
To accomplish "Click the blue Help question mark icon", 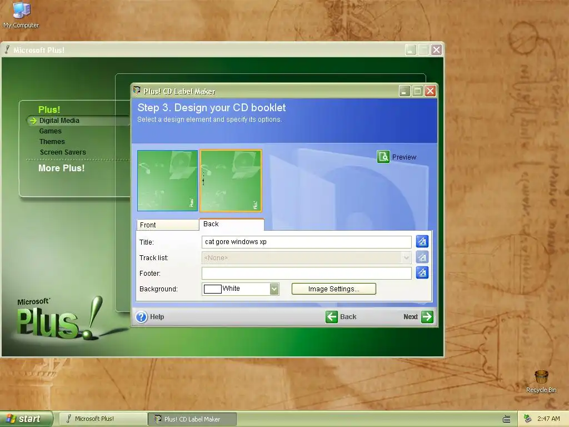I will tap(142, 316).
